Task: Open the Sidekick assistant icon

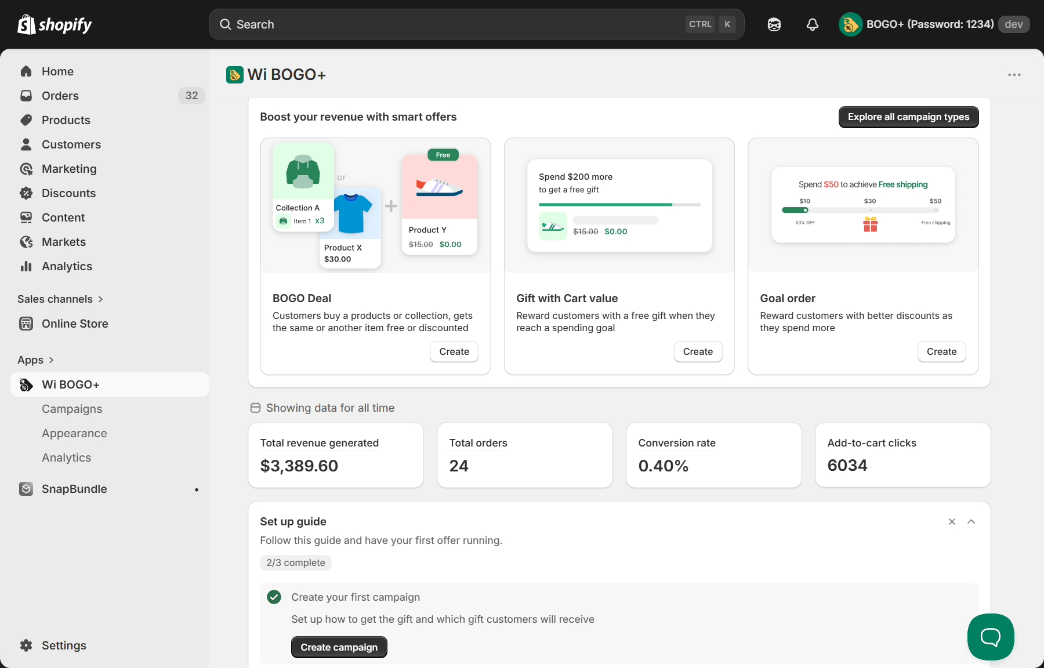Action: click(774, 24)
